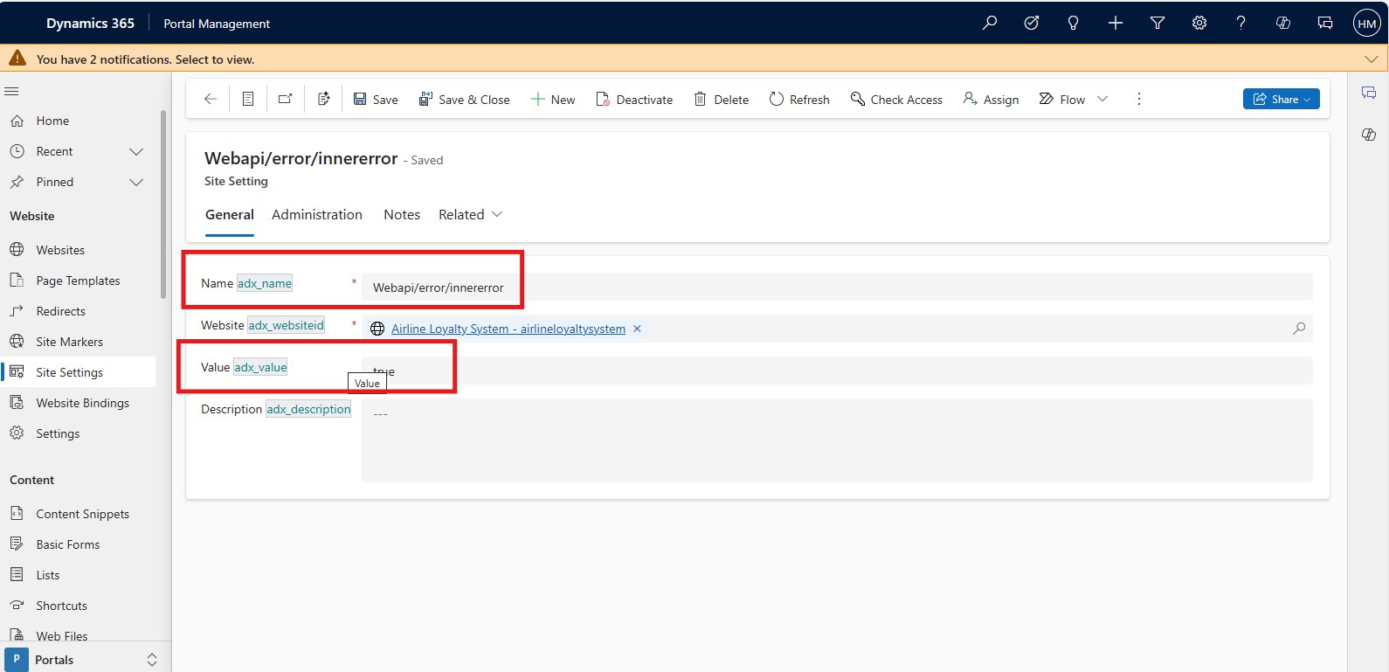The height and width of the screenshot is (672, 1389).
Task: Click the plus quick create icon
Action: click(x=1116, y=24)
